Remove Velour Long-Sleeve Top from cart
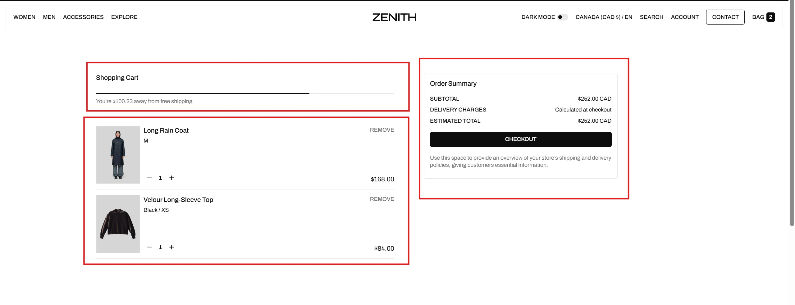The image size is (795, 305). (x=382, y=199)
